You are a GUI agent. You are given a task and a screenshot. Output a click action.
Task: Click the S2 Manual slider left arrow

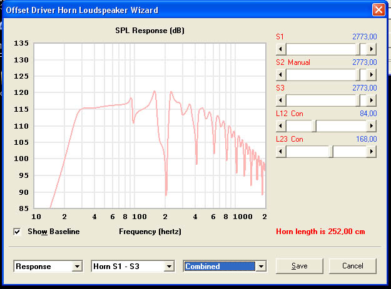point(281,75)
